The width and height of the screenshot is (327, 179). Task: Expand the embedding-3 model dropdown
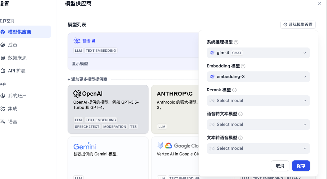pos(258,77)
